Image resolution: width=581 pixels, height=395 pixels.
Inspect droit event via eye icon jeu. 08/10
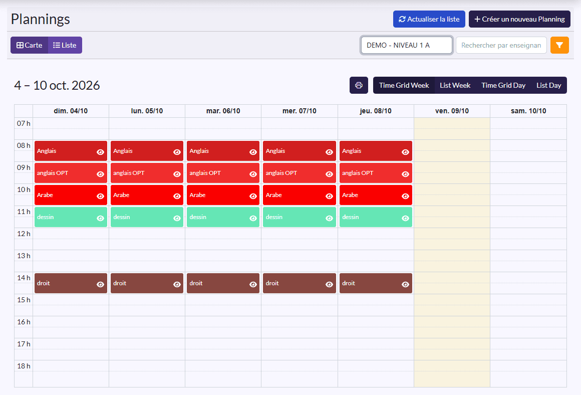(405, 285)
